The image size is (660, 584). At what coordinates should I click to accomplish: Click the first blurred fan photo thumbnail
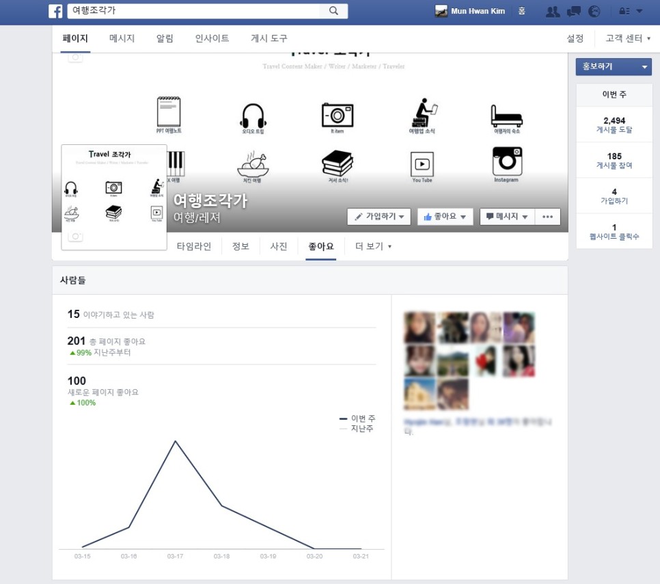pyautogui.click(x=420, y=327)
